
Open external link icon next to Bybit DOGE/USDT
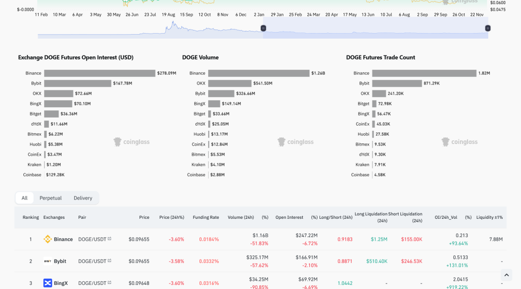[109, 261]
